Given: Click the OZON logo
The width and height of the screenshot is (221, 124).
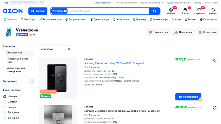Looking at the screenshot, I should (x=13, y=11).
